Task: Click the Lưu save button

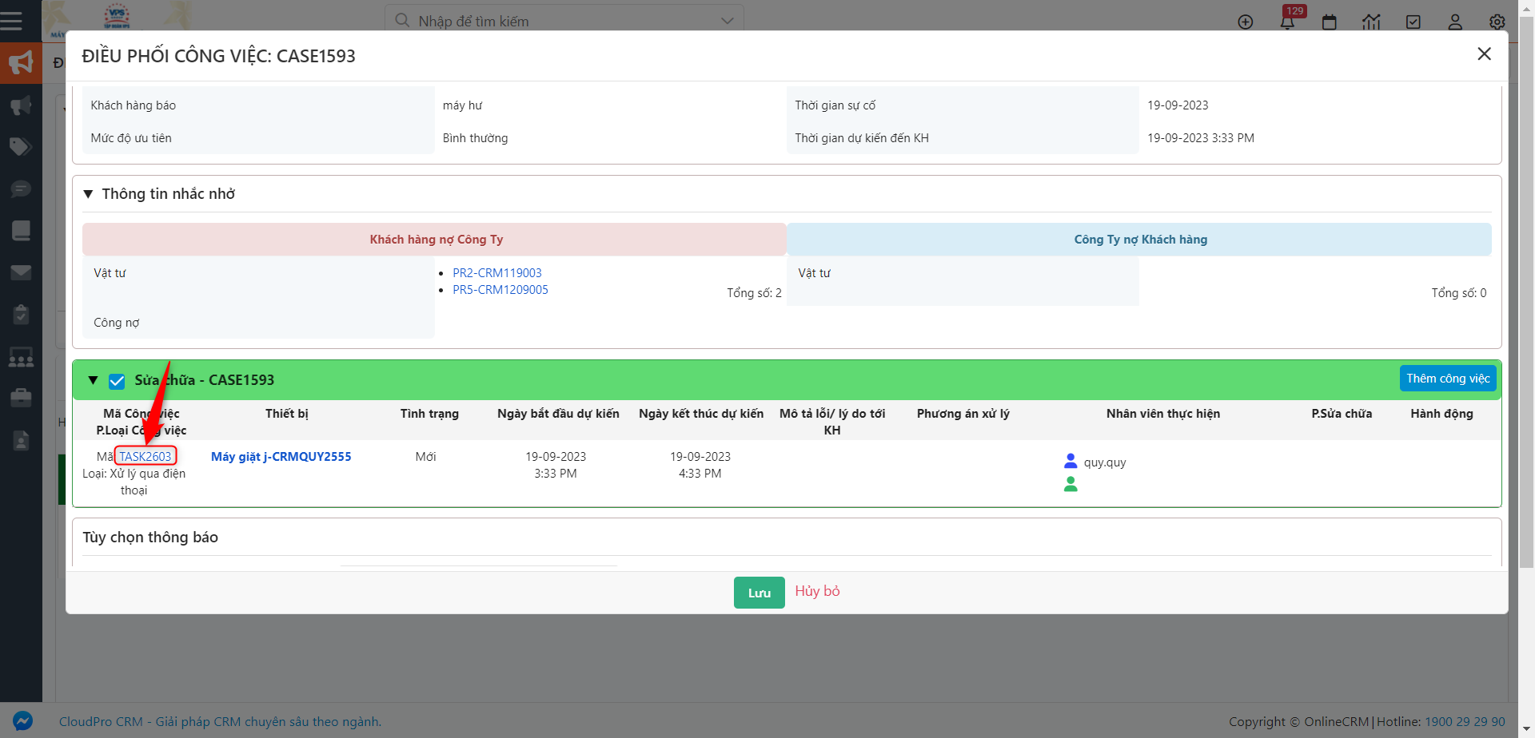Action: (x=760, y=593)
